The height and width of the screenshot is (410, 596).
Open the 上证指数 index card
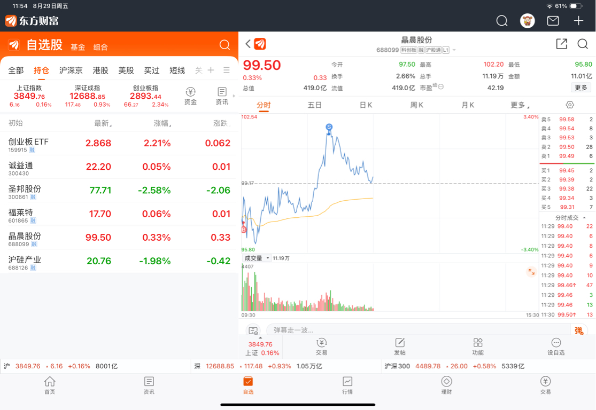click(29, 96)
